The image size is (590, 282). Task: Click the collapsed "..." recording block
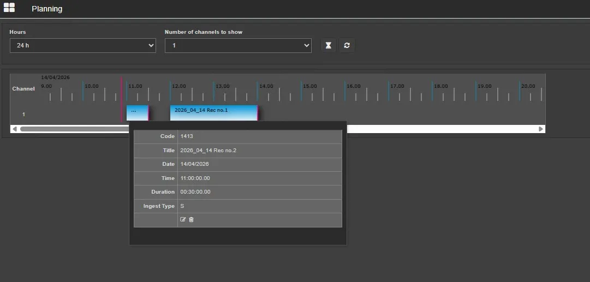pos(137,112)
